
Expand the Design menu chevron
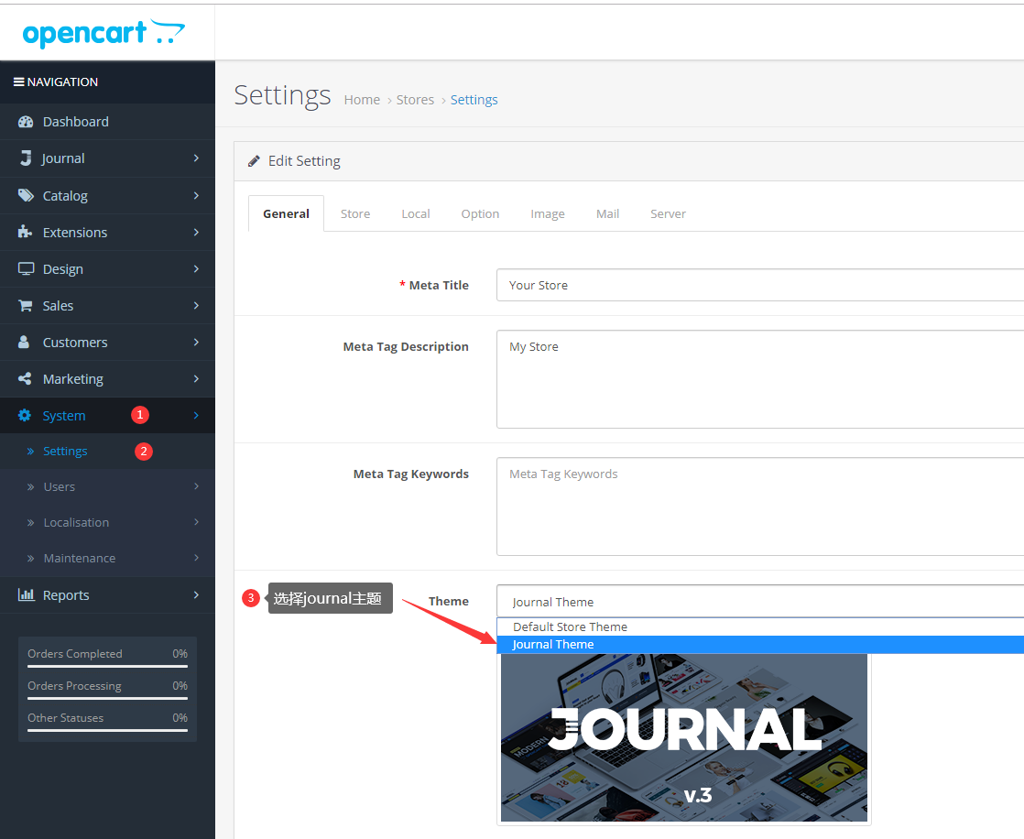196,268
